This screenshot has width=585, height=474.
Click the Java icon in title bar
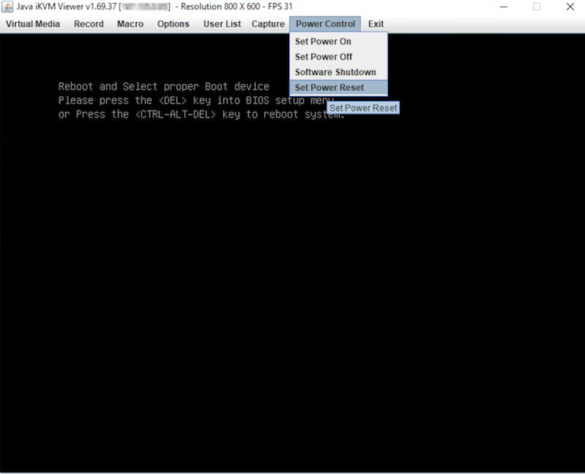tap(7, 6)
